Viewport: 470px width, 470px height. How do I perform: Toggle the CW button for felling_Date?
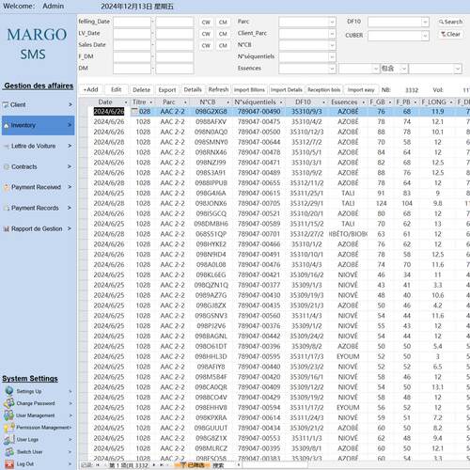(x=206, y=23)
